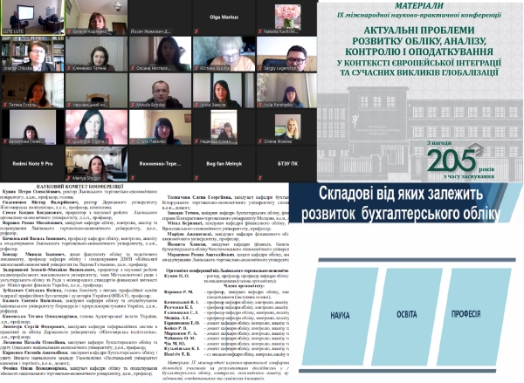Click Mykola Bondar's video feed
Viewport: 524px width, 383px height.
click(160, 91)
